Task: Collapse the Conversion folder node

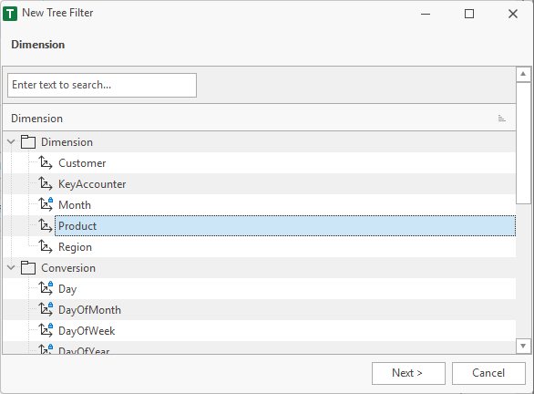Action: [11, 267]
